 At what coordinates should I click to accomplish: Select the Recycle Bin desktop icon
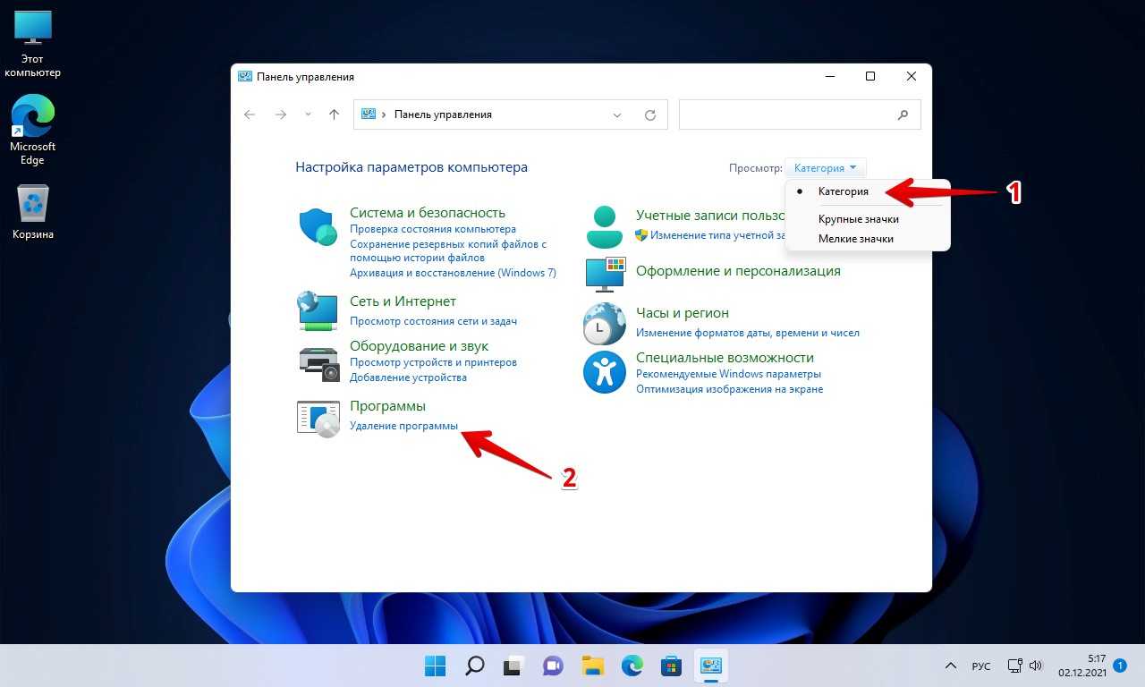[33, 212]
